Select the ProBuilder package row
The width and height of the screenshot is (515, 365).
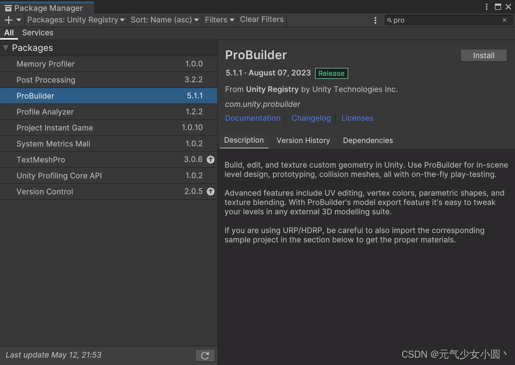[109, 96]
